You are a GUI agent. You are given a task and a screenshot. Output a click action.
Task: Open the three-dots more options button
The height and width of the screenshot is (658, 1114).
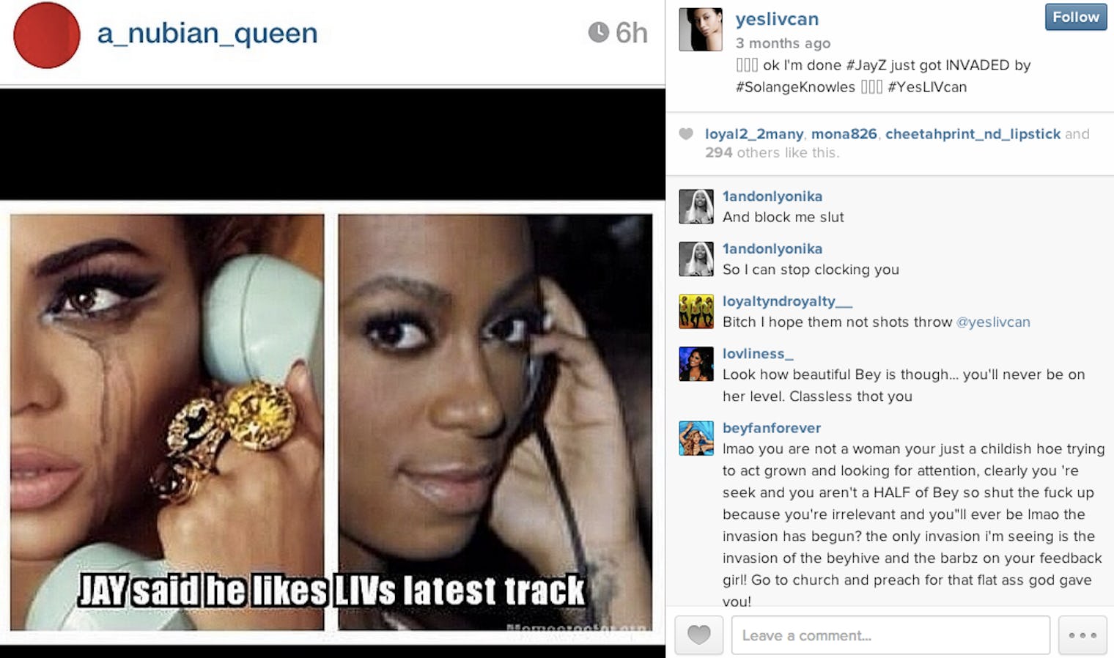1082,635
